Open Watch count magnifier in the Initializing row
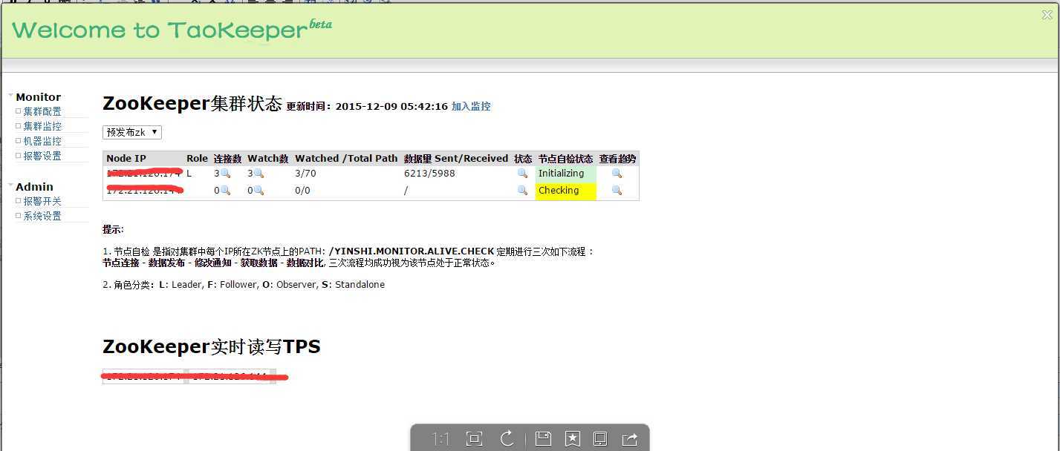The image size is (1060, 451). coord(259,174)
